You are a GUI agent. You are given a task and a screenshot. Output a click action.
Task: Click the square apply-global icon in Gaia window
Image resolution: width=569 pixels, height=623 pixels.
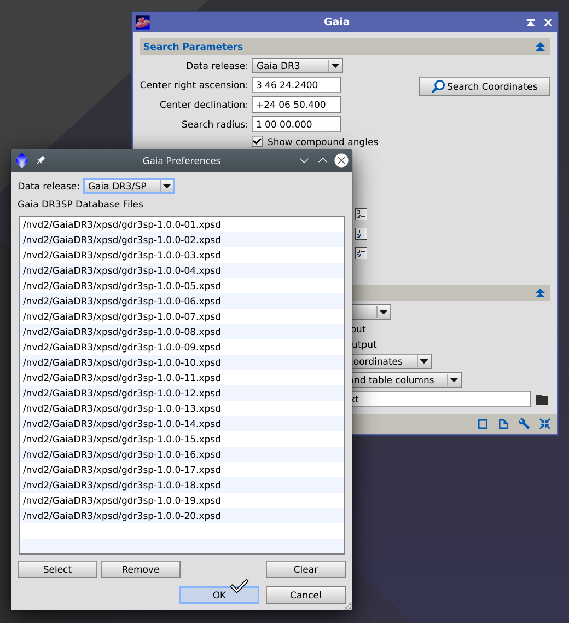click(x=483, y=424)
